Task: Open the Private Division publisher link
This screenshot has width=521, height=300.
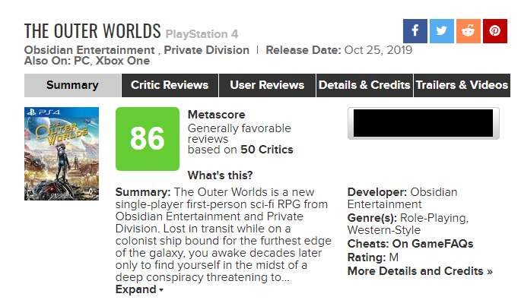Action: [x=206, y=50]
